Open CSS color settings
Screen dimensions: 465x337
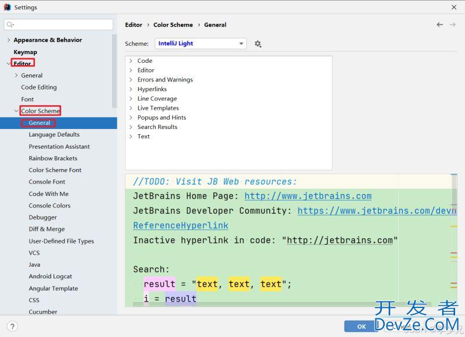coord(34,300)
